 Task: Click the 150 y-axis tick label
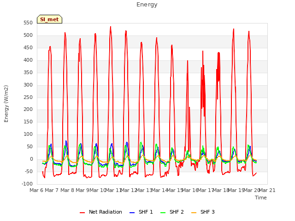[28, 122]
